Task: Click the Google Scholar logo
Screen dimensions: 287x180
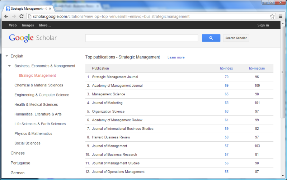Action: pyautogui.click(x=33, y=38)
